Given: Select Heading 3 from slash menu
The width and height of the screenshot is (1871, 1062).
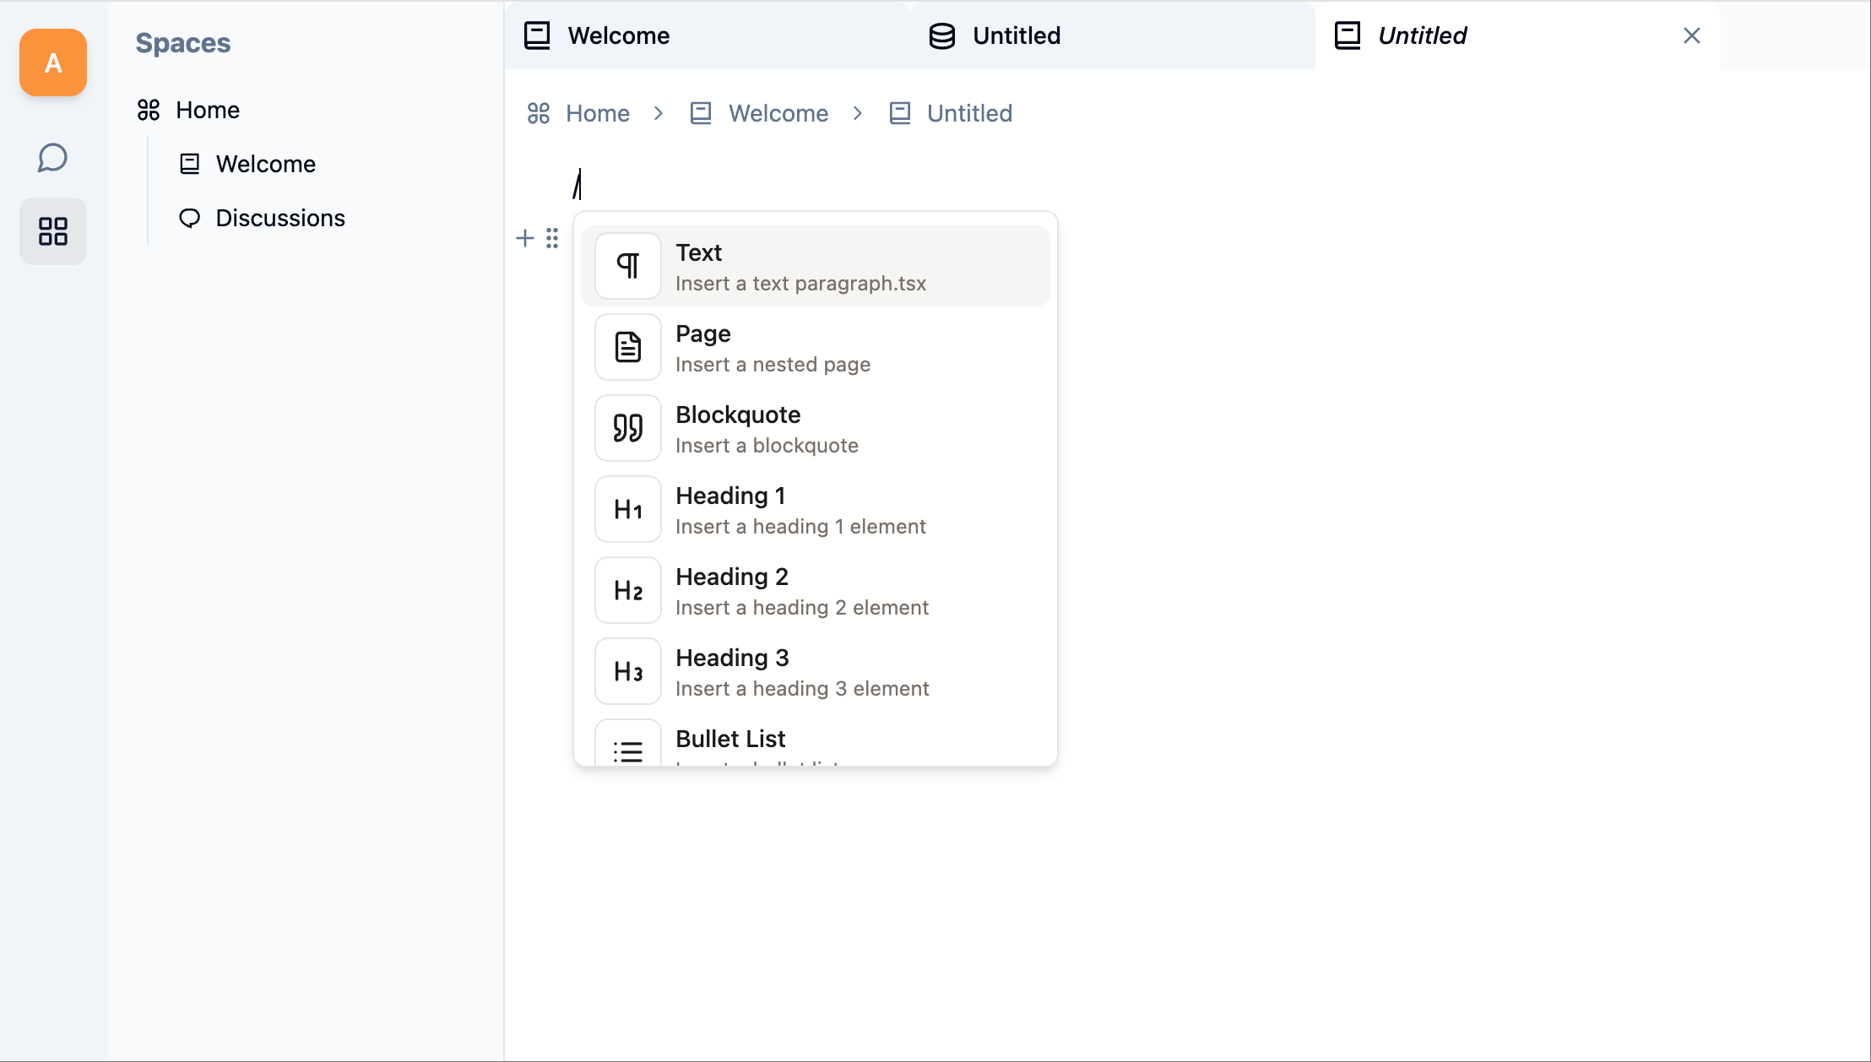Looking at the screenshot, I should 816,671.
